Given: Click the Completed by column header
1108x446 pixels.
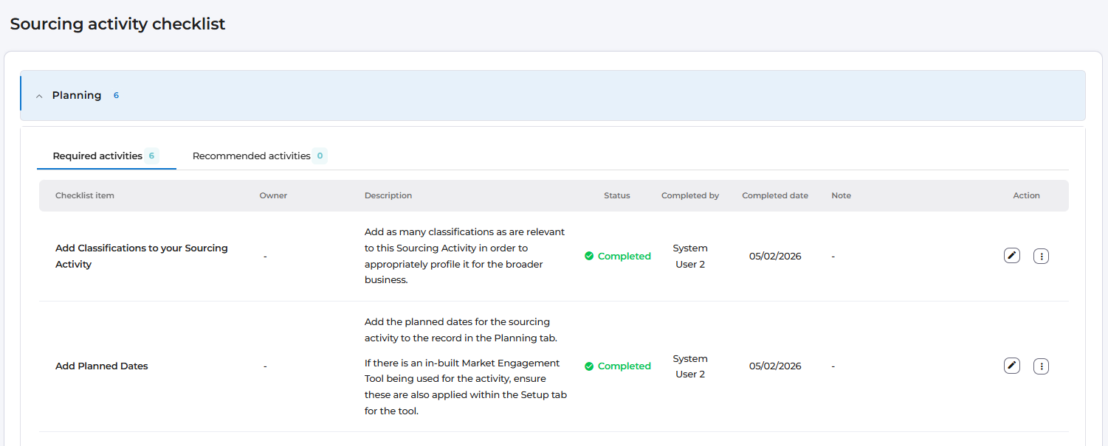Looking at the screenshot, I should pos(690,195).
